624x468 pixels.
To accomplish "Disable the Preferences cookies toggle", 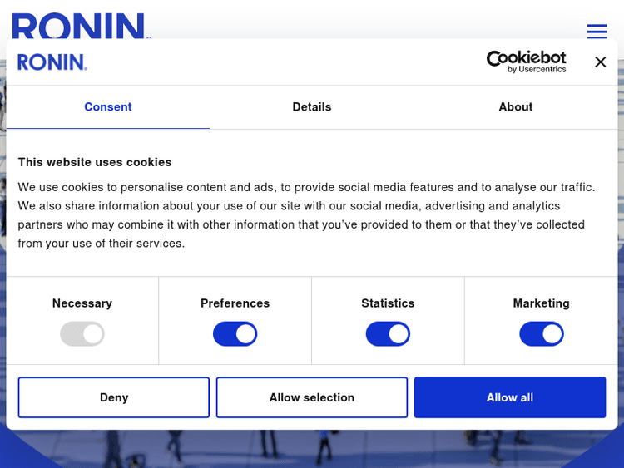I will pos(235,334).
